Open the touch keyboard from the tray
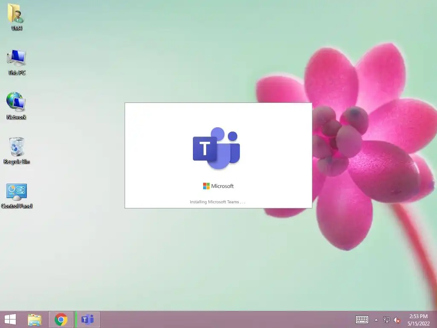Screen dimensions: 437x328 (362, 319)
